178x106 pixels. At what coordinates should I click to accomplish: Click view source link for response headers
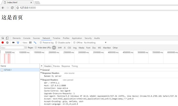coord(69,73)
